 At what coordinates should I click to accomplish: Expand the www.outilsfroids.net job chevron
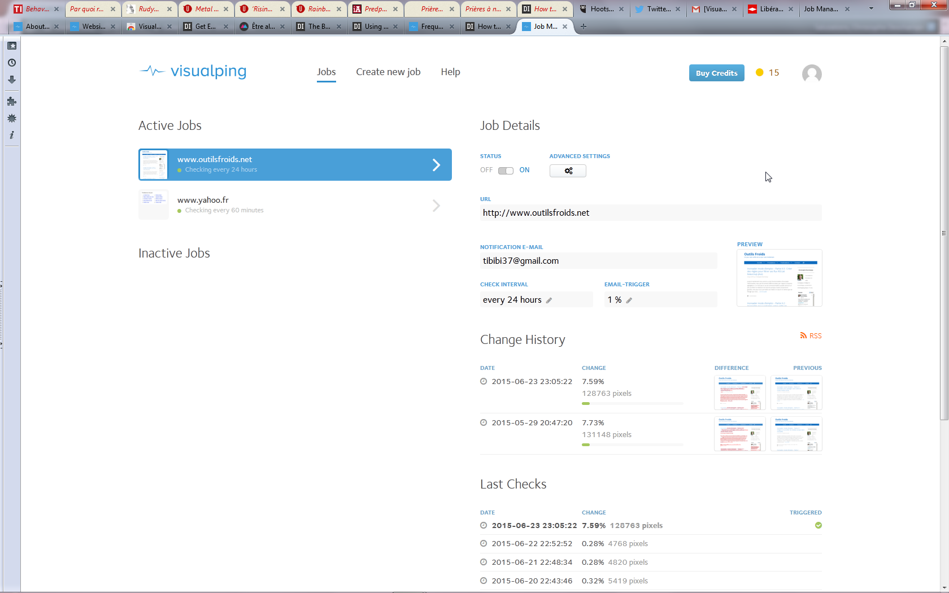tap(436, 165)
